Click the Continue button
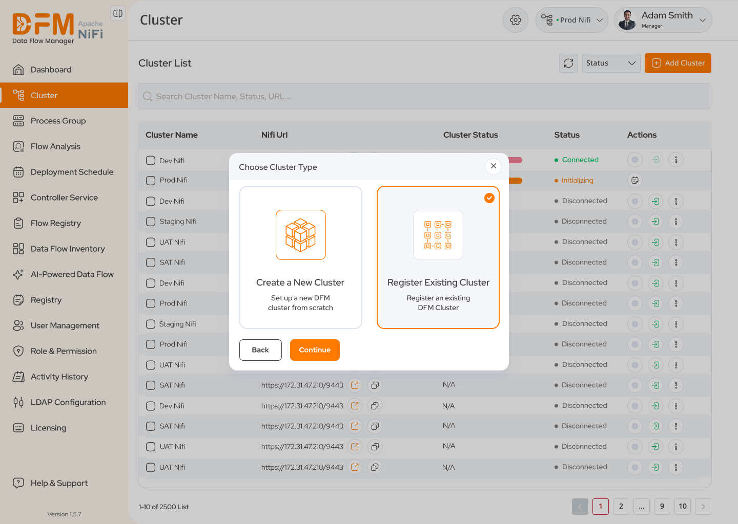The height and width of the screenshot is (524, 738). [315, 350]
